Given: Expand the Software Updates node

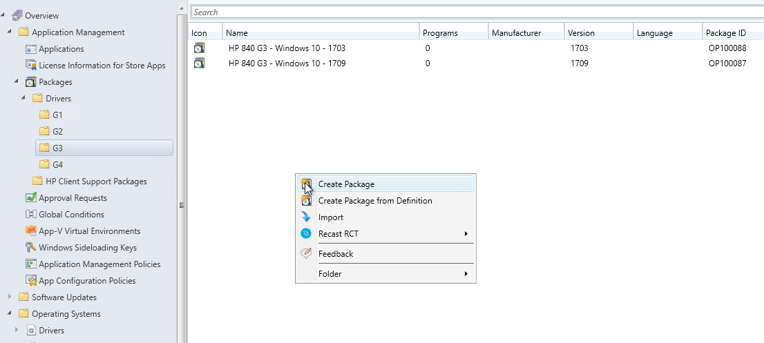Looking at the screenshot, I should (10, 297).
